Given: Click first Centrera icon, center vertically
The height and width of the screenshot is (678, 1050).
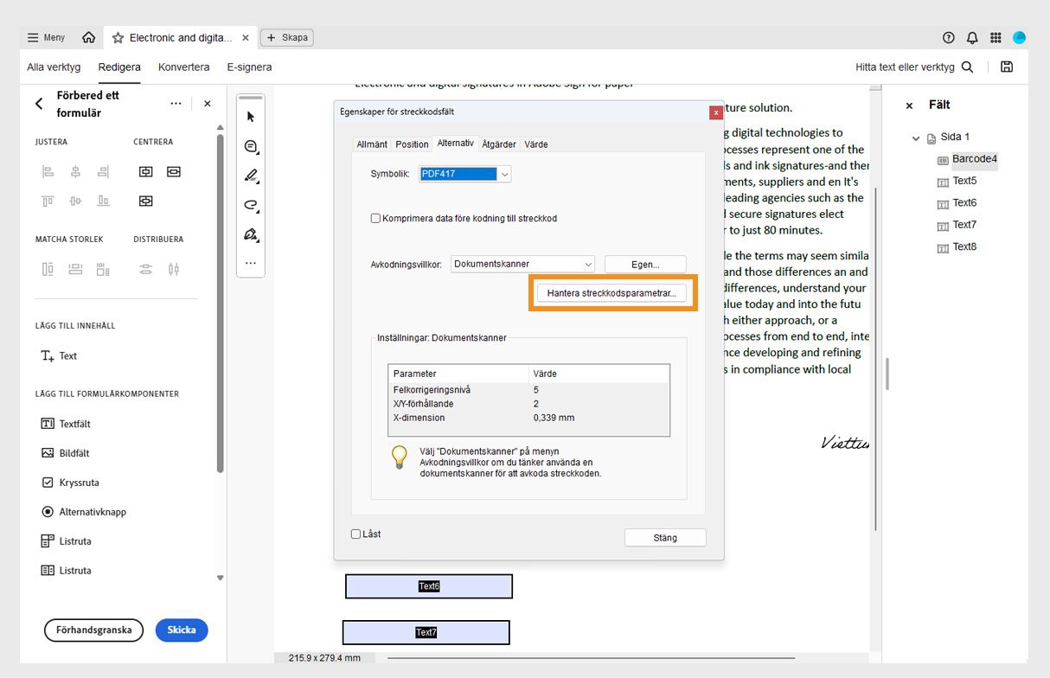Looking at the screenshot, I should coord(146,172).
